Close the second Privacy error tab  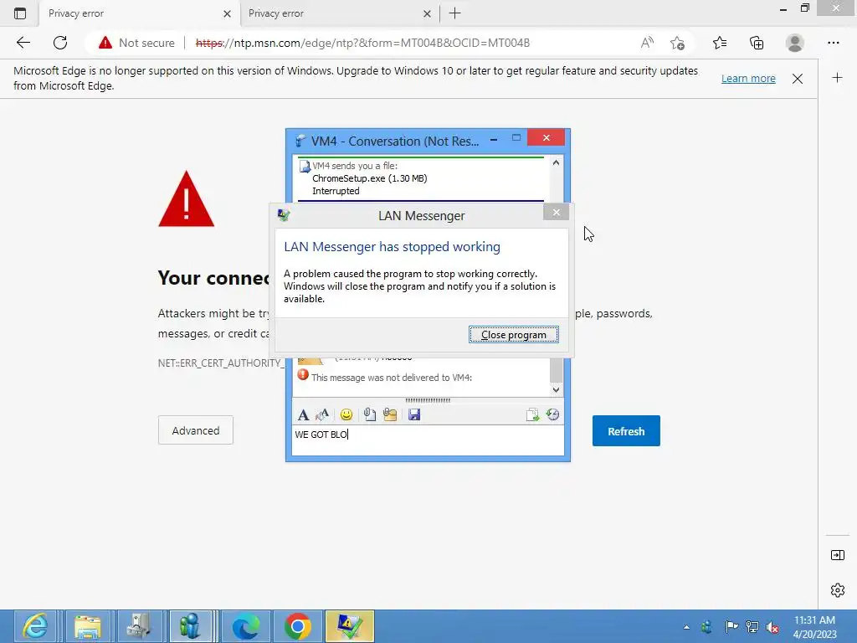click(x=427, y=13)
